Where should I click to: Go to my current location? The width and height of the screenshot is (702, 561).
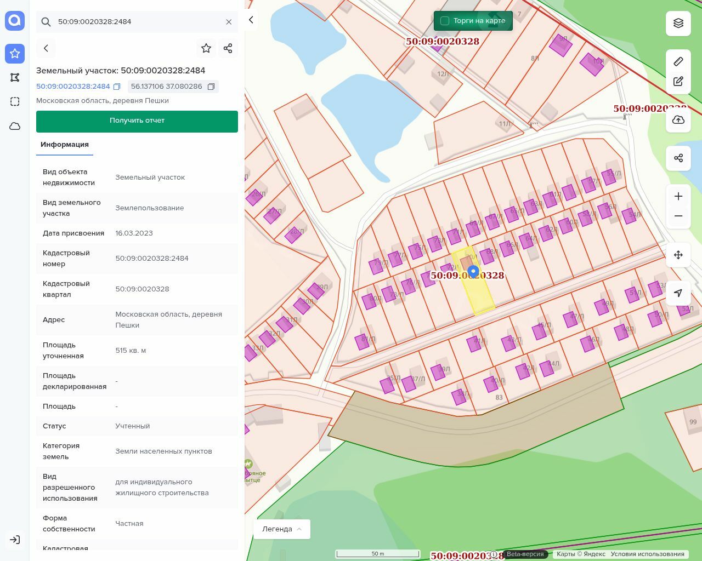[678, 293]
